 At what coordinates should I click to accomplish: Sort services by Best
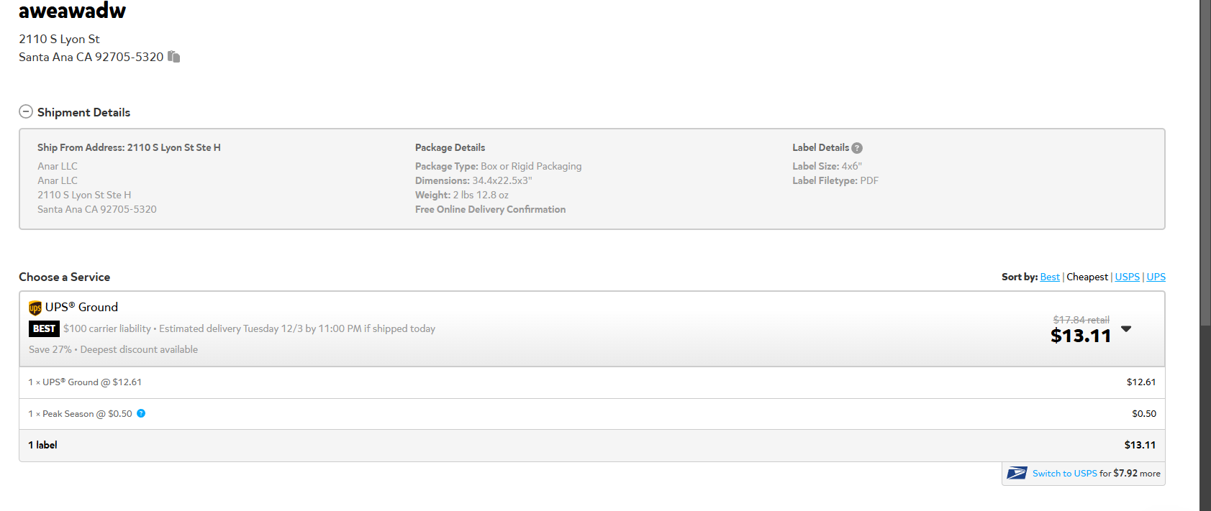click(x=1050, y=277)
